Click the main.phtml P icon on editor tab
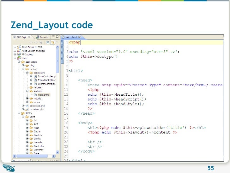The image size is (230, 173). (x=63, y=37)
